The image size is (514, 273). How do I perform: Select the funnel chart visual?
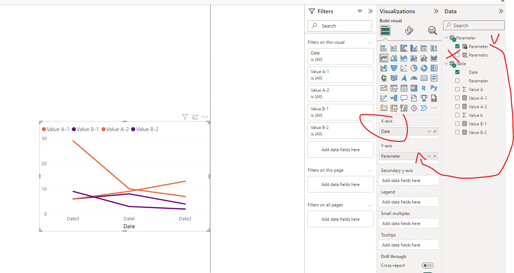point(394,68)
